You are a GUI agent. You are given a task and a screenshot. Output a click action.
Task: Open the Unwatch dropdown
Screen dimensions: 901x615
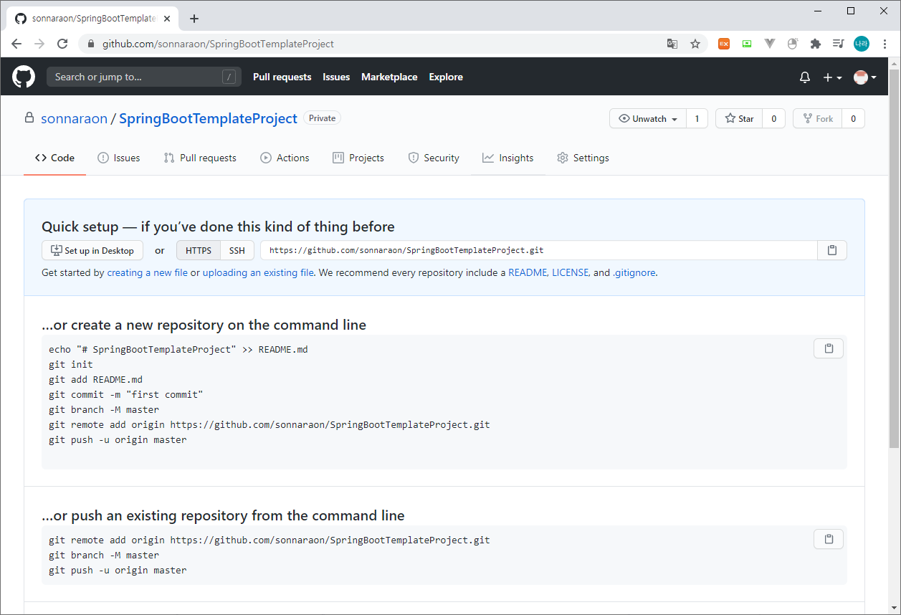[648, 118]
